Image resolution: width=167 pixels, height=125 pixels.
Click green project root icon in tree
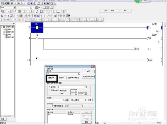[x=4, y=27]
